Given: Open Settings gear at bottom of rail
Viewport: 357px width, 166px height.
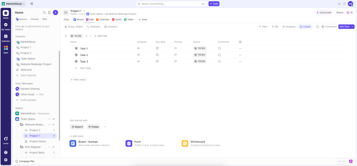Looking at the screenshot, I should pos(6,160).
